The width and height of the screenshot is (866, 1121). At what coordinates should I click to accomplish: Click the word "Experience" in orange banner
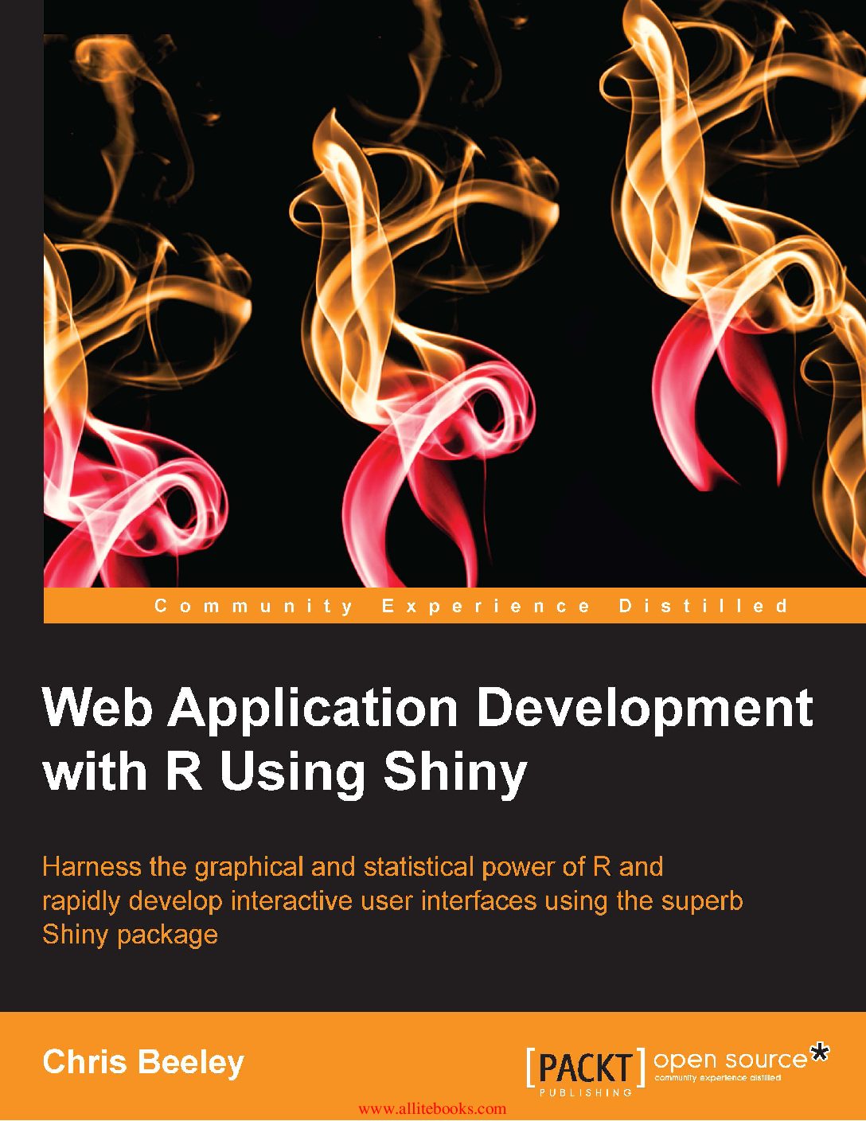pos(486,606)
